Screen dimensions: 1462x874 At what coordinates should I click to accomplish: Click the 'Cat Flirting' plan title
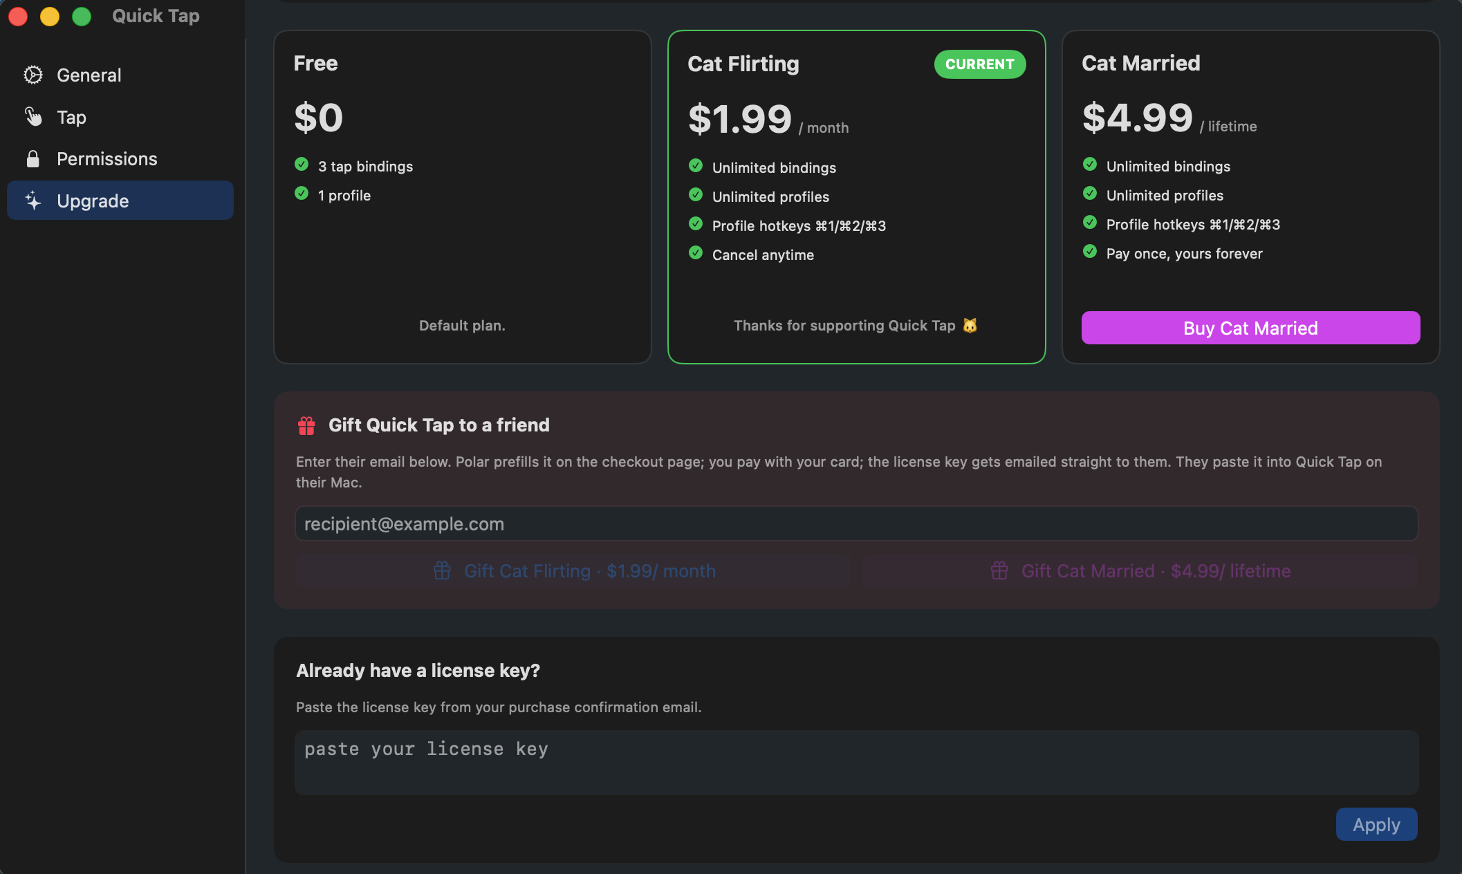[x=743, y=64]
